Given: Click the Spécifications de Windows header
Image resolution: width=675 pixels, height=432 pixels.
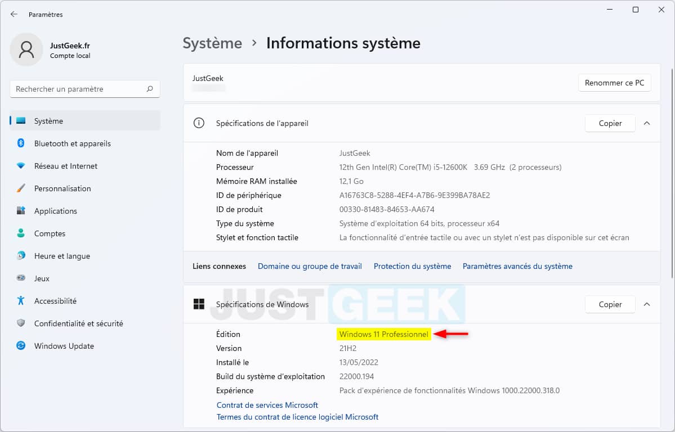Looking at the screenshot, I should point(422,304).
